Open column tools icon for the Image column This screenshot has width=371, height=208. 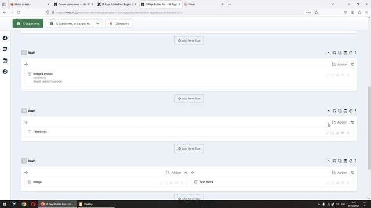(185, 173)
